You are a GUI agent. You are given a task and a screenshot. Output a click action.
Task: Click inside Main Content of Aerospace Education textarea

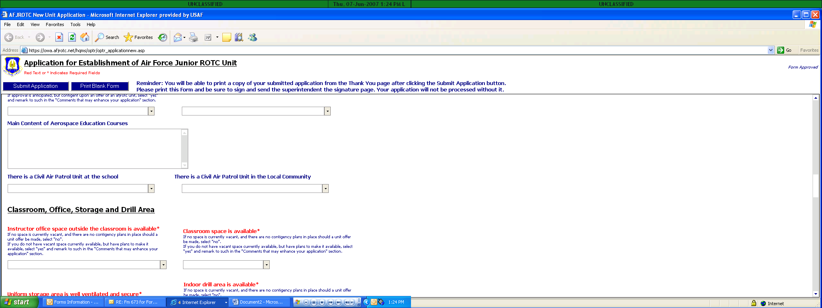click(x=94, y=148)
